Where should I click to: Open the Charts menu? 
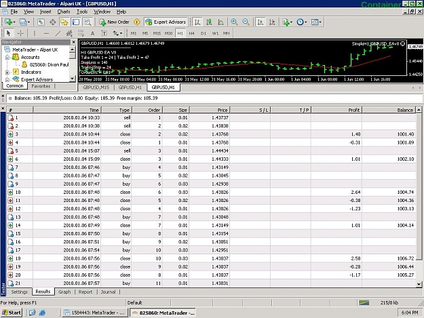64,12
